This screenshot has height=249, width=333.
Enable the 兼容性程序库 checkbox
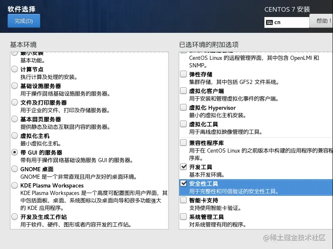[183, 143]
